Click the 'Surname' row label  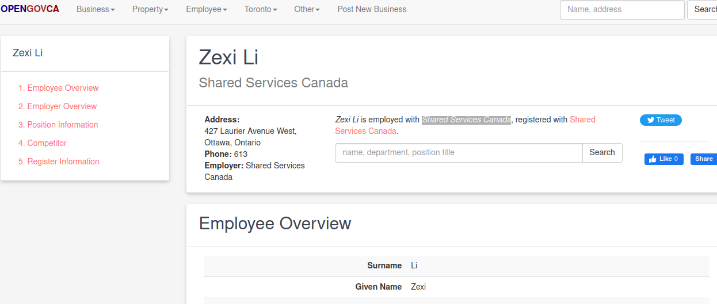coord(384,265)
